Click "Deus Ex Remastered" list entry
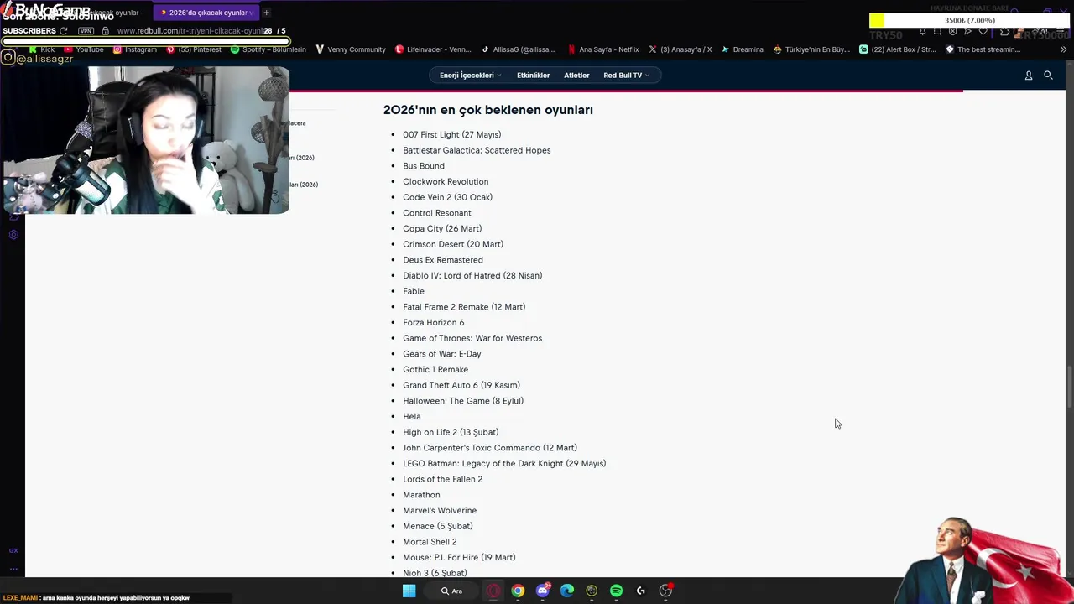1074x604 pixels. tap(443, 260)
